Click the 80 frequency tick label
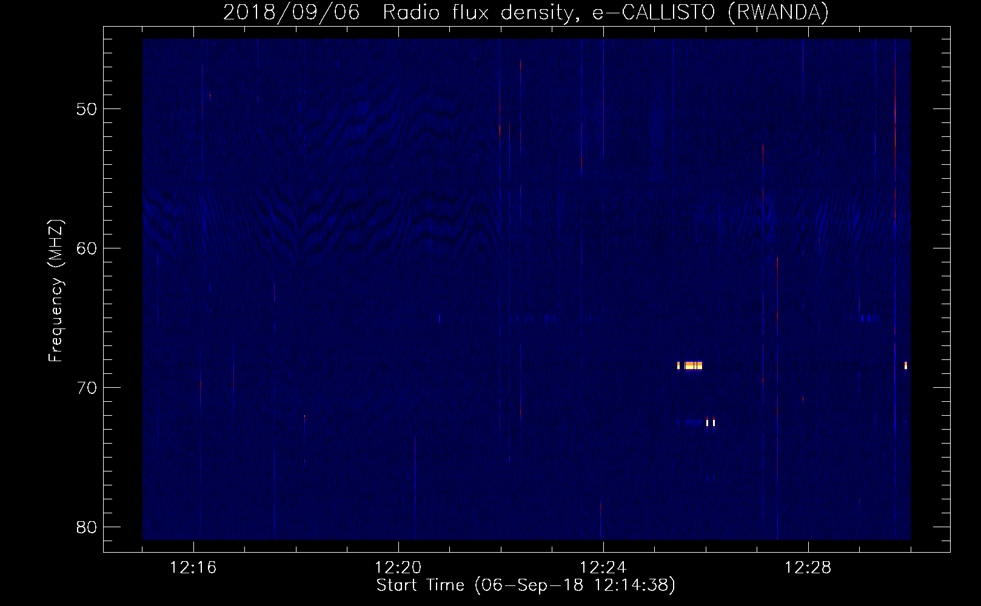 tap(87, 527)
